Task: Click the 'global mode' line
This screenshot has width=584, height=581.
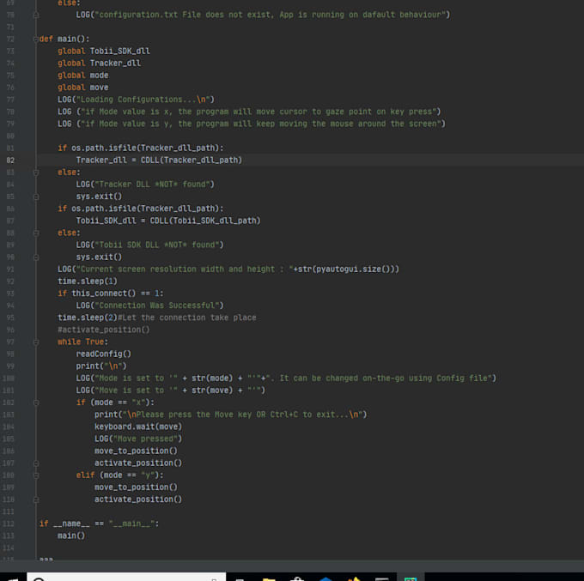Action: click(82, 76)
